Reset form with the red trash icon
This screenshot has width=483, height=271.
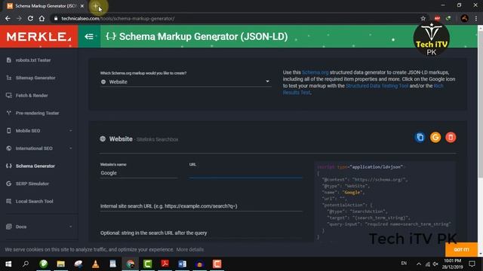tap(451, 137)
